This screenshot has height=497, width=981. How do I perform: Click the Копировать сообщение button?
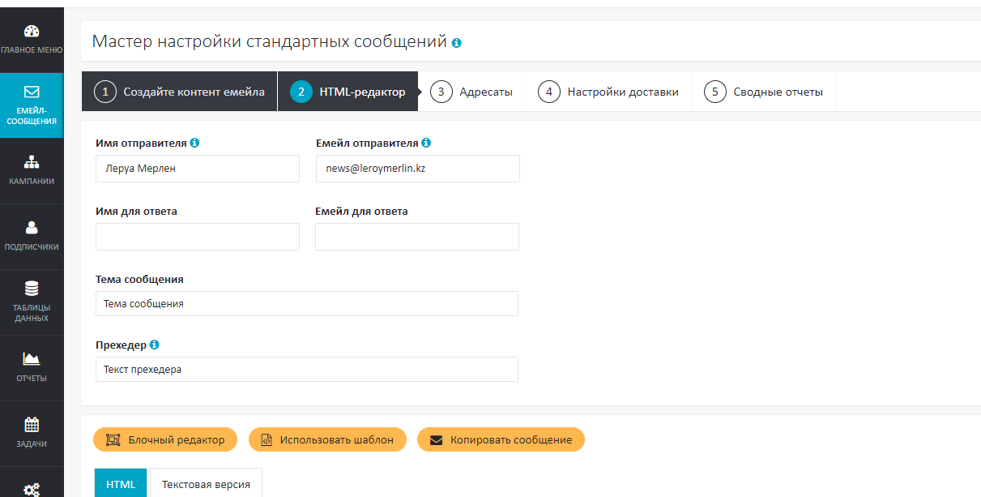pos(501,439)
